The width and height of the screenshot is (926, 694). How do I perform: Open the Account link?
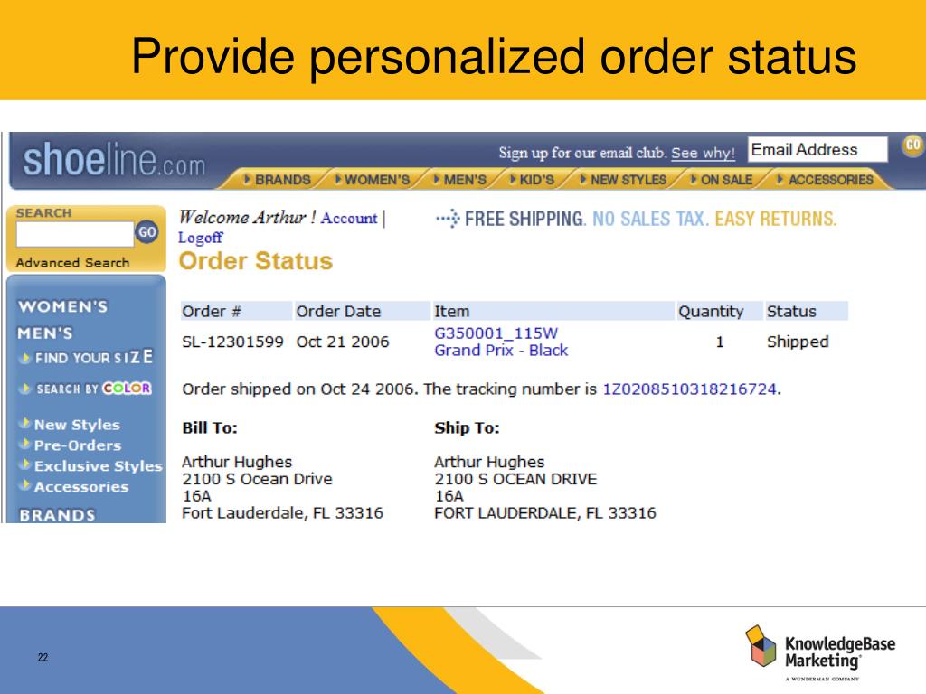click(x=349, y=219)
